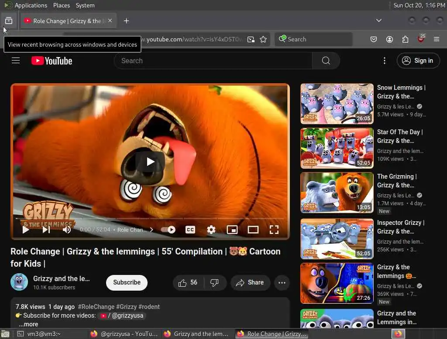Open Grizzy and the Lemmings in... title
Screen dimensions: 447x339
(396, 318)
